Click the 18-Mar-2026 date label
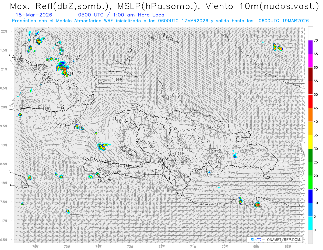Screen dimensions: 323x250 pos(34,15)
